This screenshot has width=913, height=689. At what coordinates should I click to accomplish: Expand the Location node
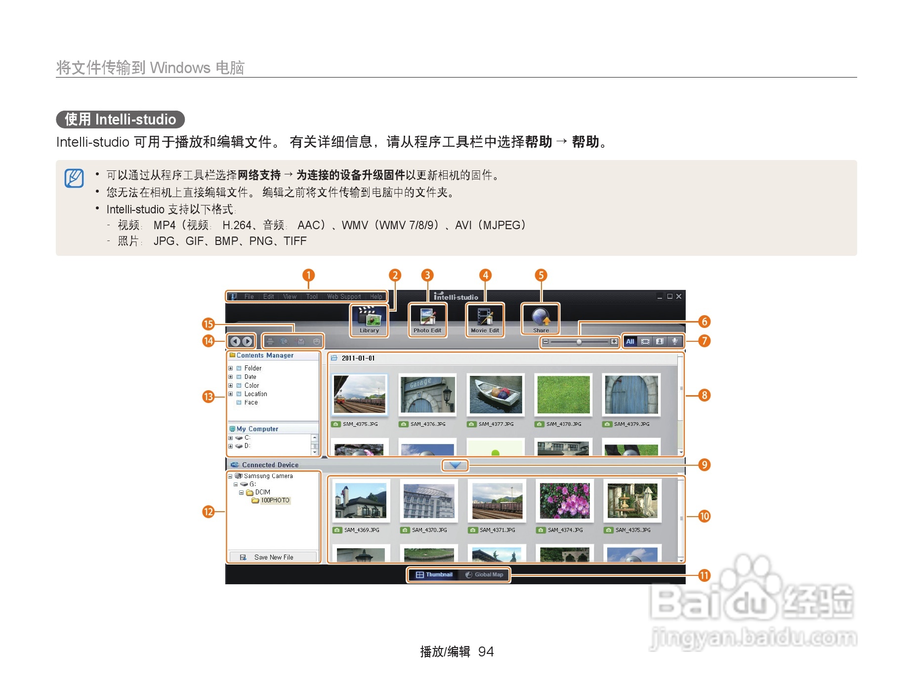[x=230, y=394]
